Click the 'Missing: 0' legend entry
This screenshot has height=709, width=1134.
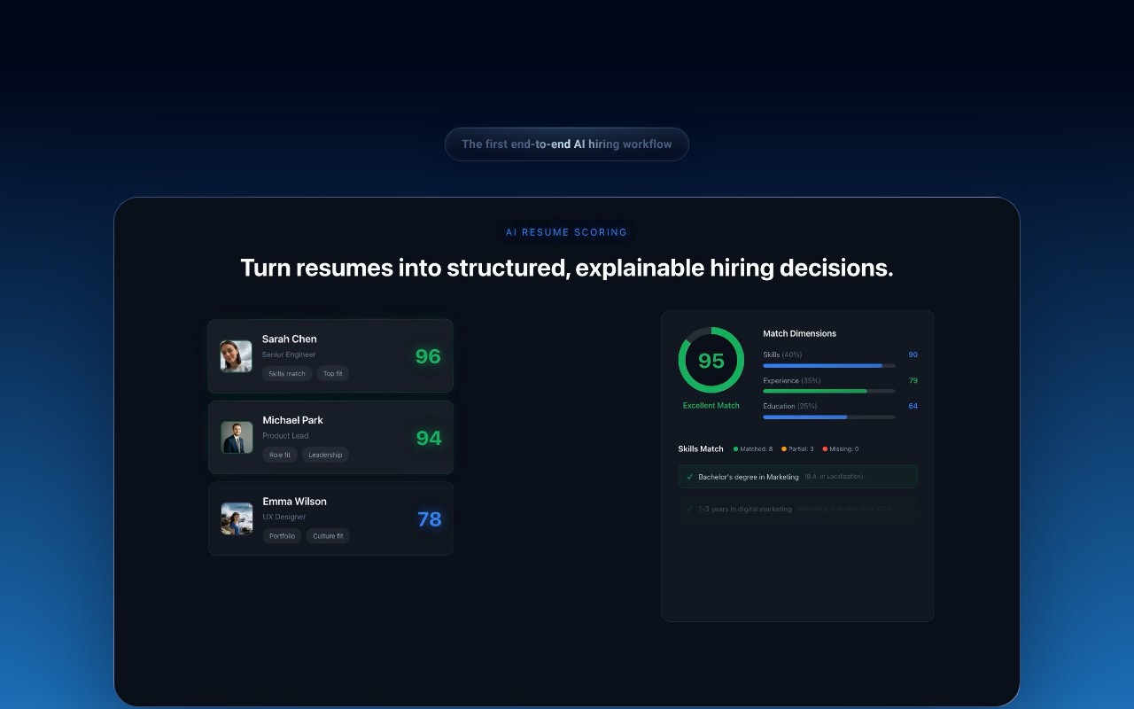pyautogui.click(x=841, y=449)
